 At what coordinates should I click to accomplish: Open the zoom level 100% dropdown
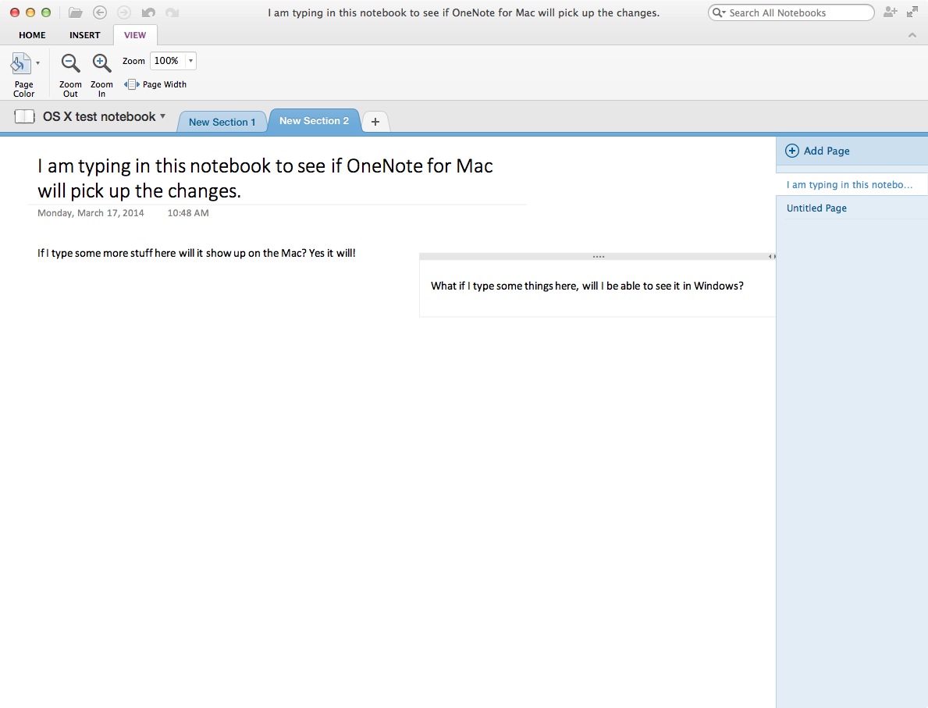pos(189,60)
